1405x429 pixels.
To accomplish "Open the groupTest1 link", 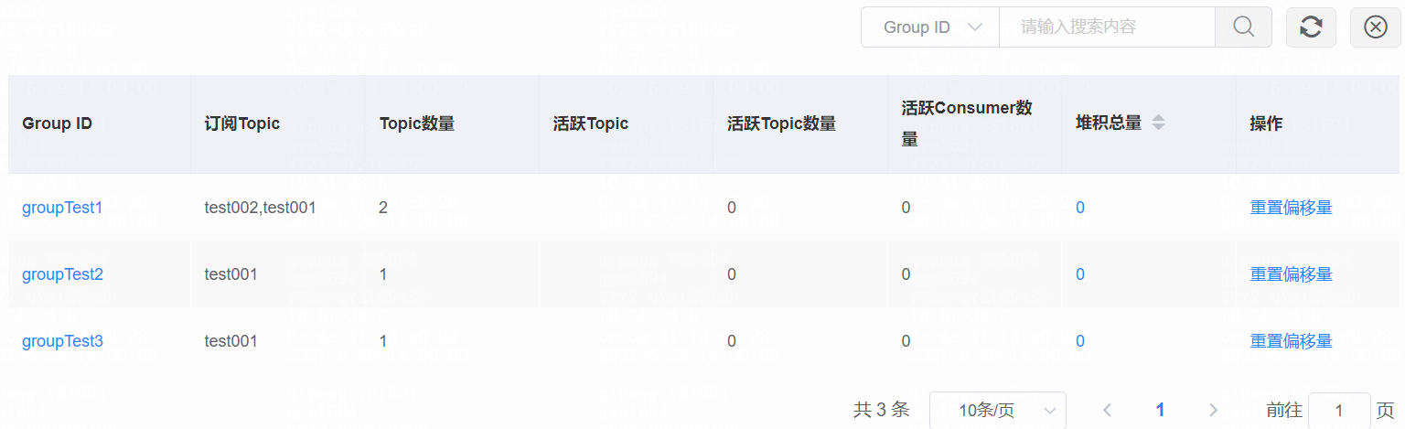I will [62, 208].
